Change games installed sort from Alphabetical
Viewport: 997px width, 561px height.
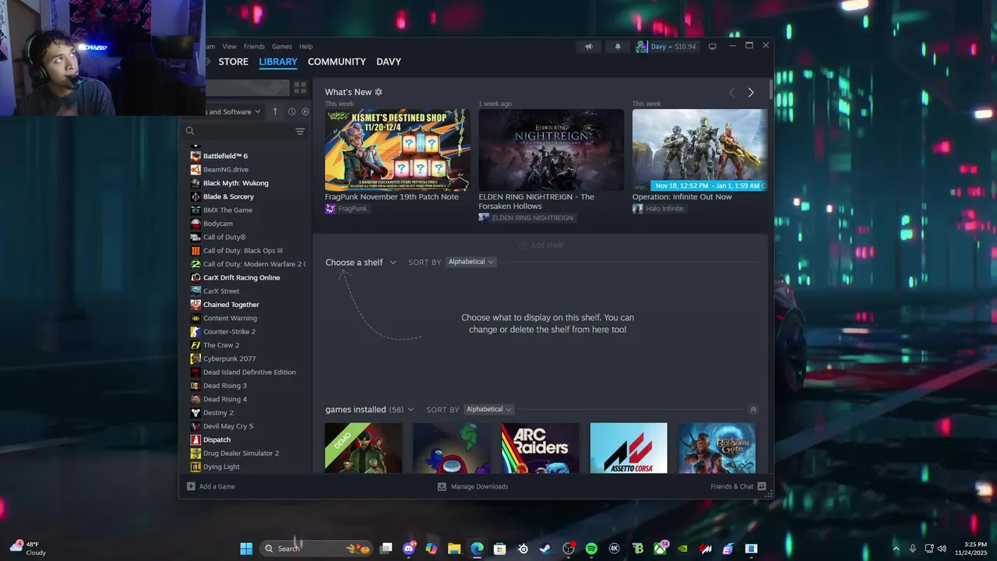tap(489, 409)
